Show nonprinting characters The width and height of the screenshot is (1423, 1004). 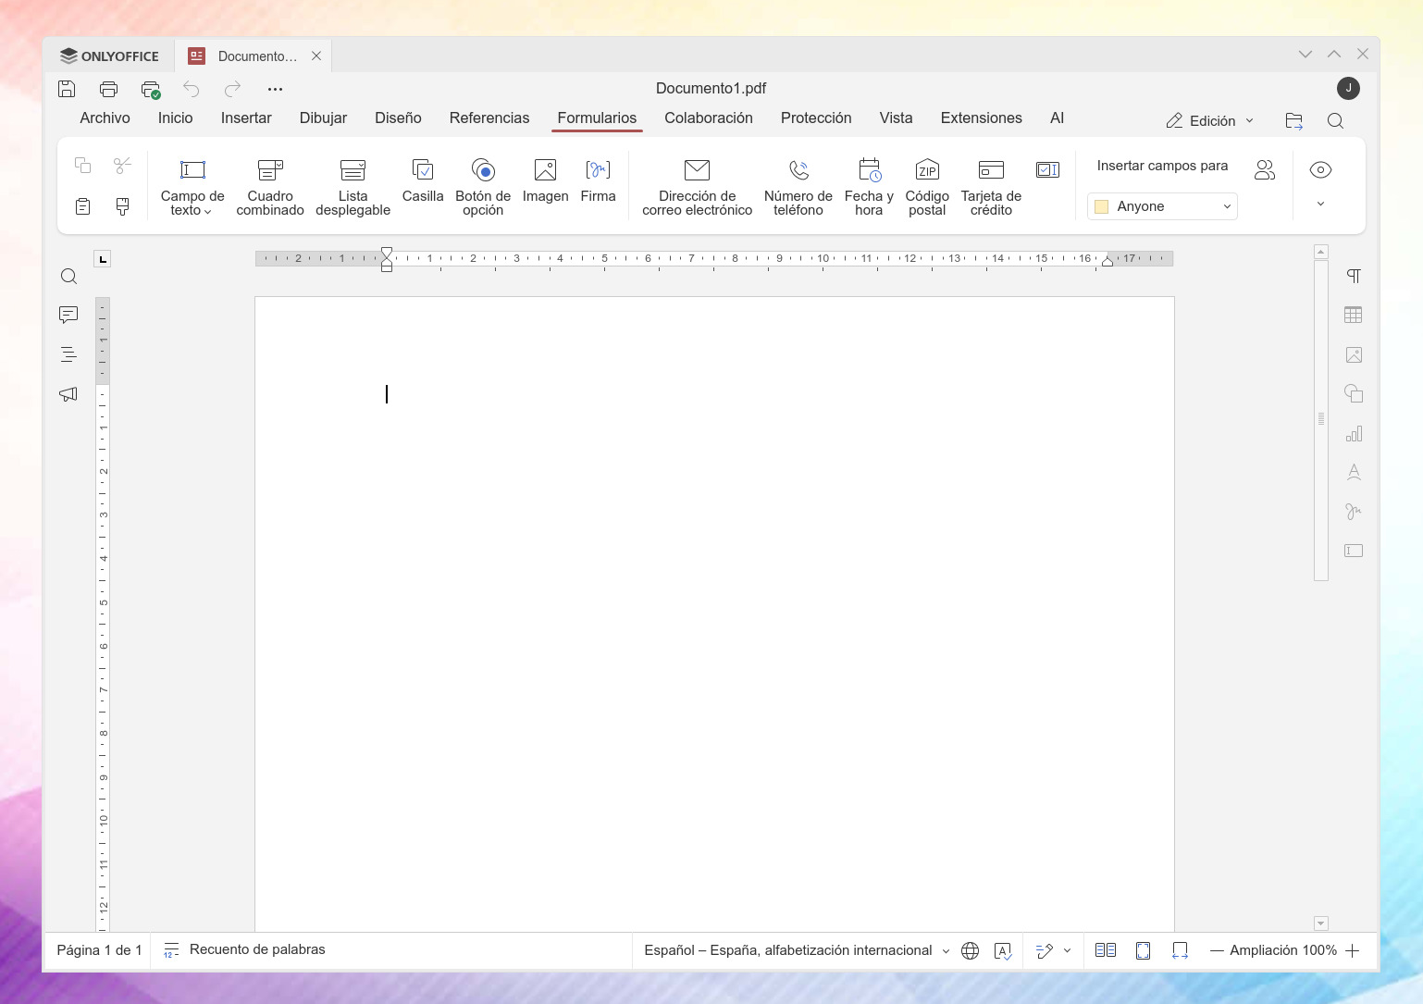coord(1354,276)
